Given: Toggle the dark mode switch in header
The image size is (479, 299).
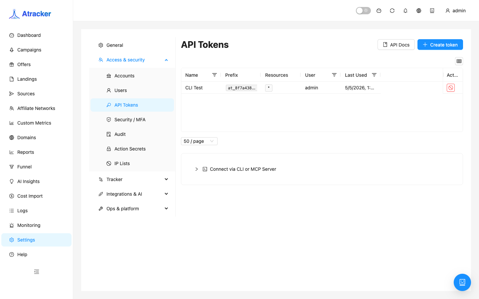Looking at the screenshot, I should click(x=363, y=11).
